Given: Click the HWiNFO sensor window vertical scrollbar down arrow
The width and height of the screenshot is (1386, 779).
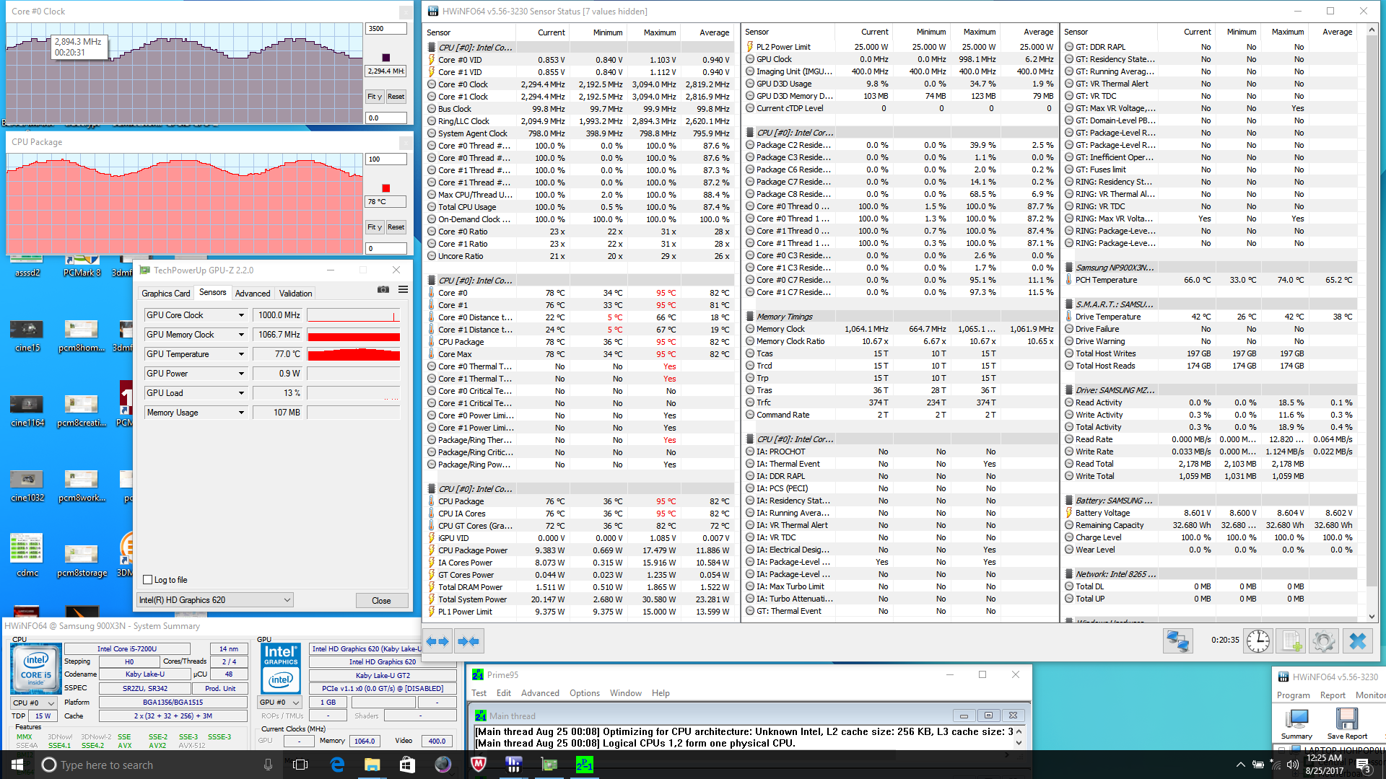Looking at the screenshot, I should click(1372, 617).
